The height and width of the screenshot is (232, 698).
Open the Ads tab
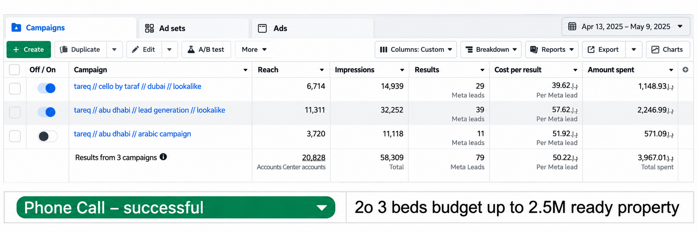coord(312,28)
